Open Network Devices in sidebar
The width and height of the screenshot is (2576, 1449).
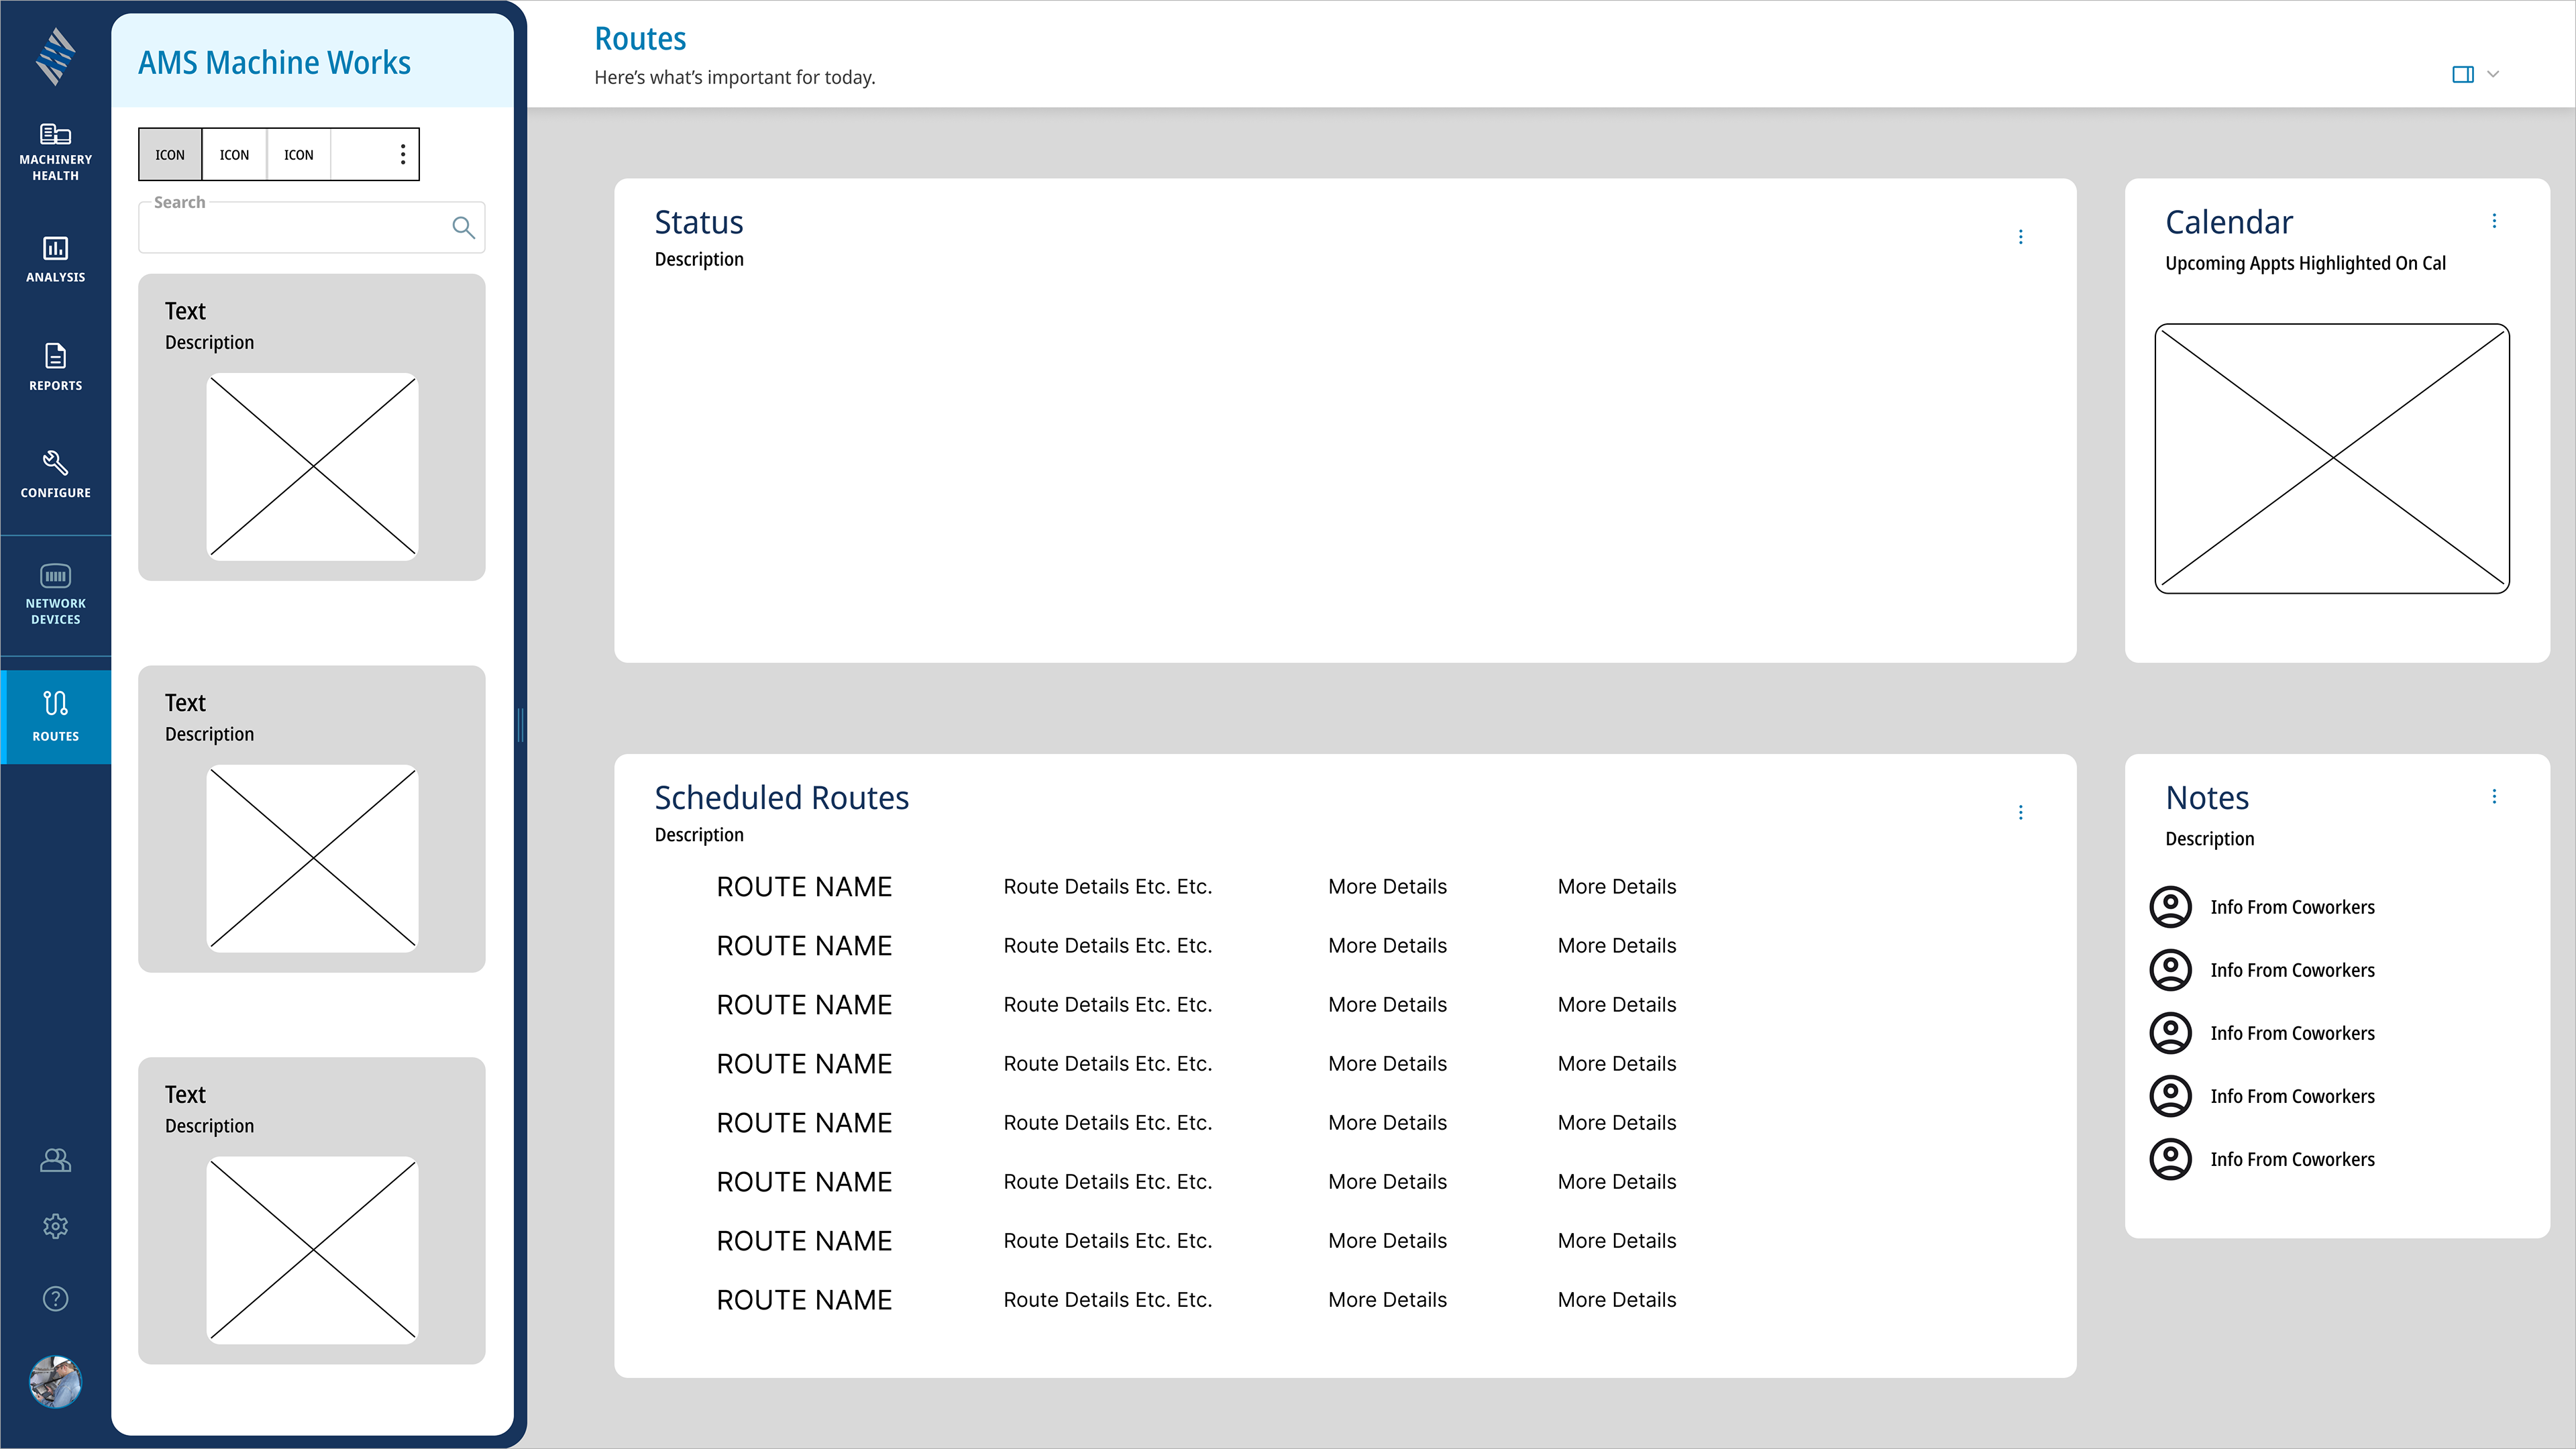click(x=55, y=594)
